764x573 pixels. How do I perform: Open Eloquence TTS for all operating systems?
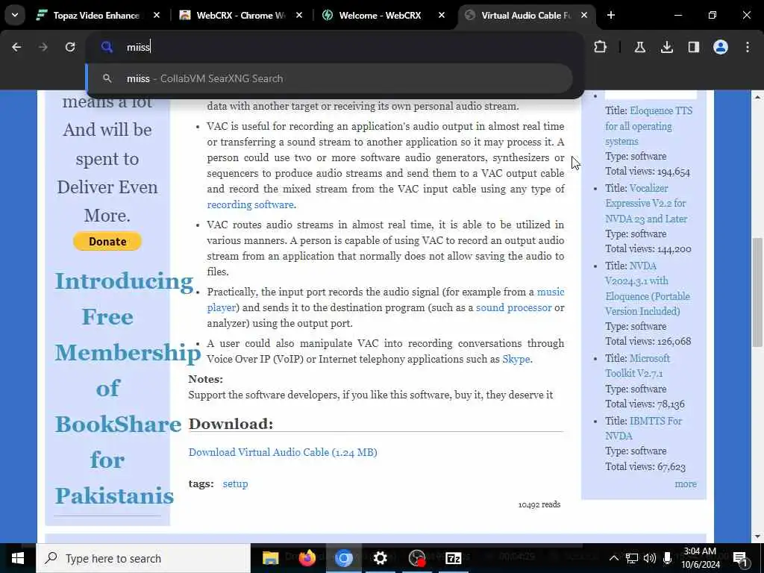648,125
